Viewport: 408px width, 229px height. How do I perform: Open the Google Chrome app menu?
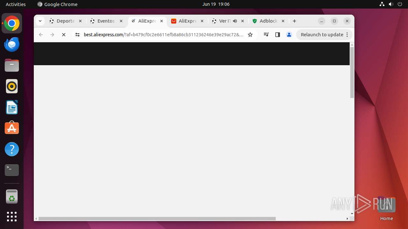57,4
